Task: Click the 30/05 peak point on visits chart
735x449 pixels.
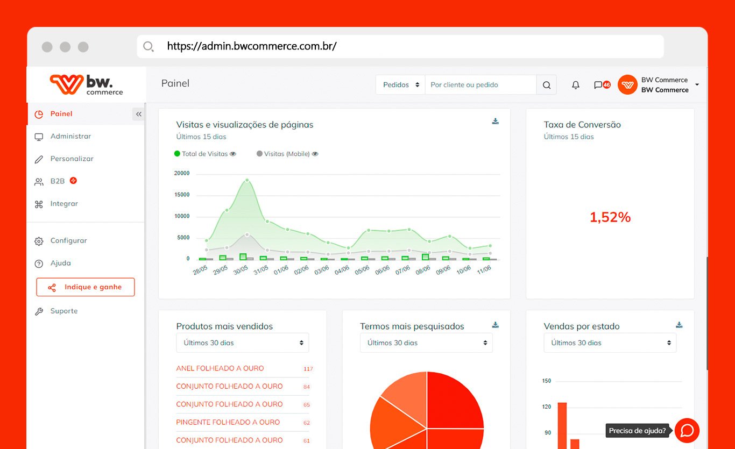Action: pos(247,180)
